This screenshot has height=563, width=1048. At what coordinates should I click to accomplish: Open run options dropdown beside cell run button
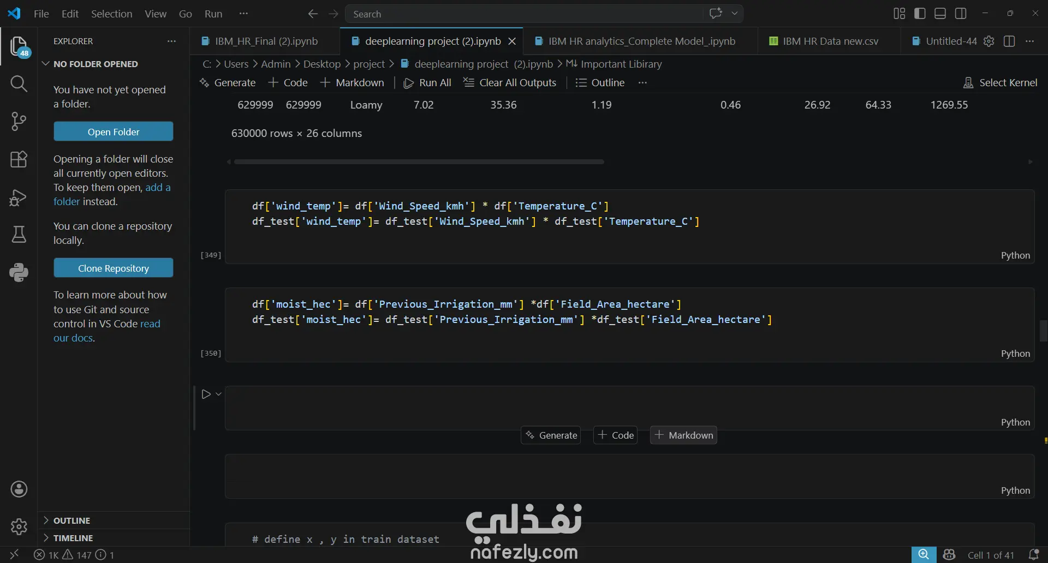click(218, 394)
